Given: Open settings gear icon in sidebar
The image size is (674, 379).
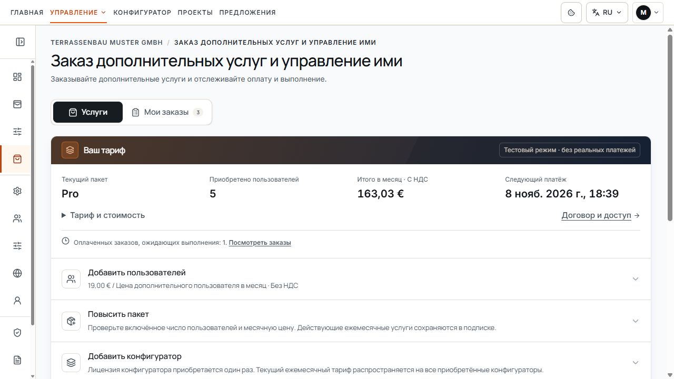Looking at the screenshot, I should [x=17, y=191].
